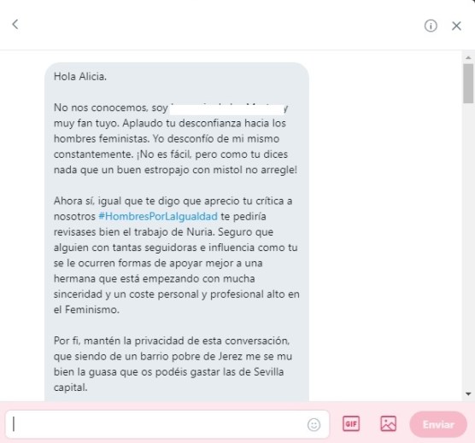475x443 pixels.
Task: Click the Enviar send button
Action: [438, 424]
